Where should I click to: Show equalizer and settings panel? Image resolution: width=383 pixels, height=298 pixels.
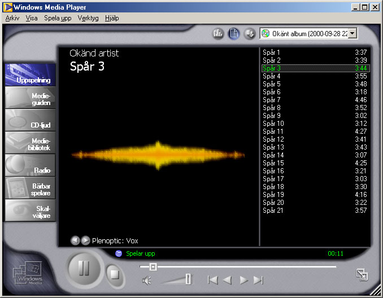218,34
